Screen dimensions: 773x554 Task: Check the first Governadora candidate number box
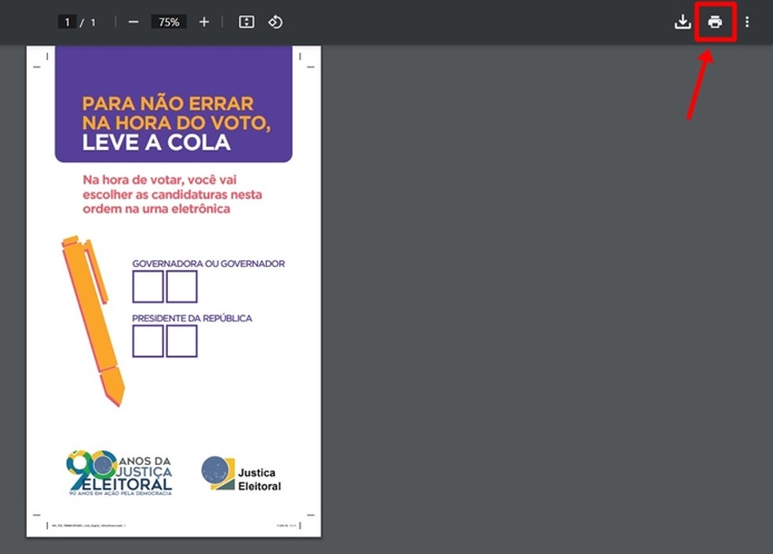click(147, 286)
